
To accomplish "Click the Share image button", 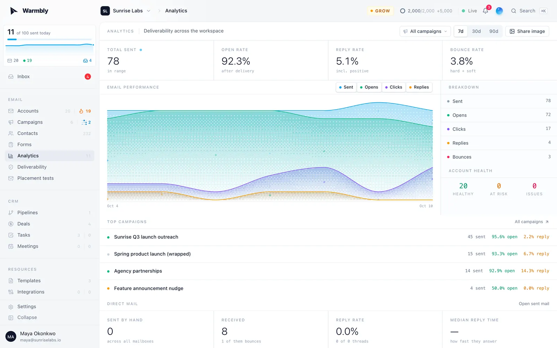I will tap(527, 31).
